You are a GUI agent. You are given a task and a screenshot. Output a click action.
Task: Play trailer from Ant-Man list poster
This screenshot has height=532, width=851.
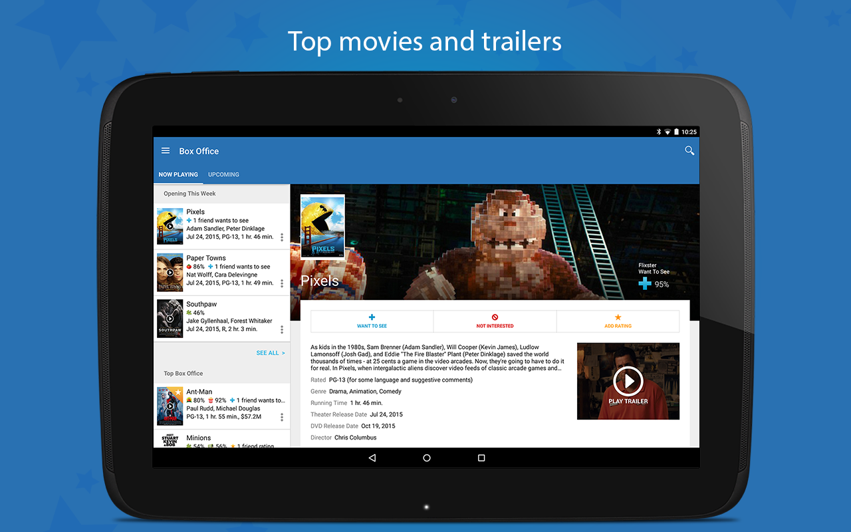click(170, 406)
